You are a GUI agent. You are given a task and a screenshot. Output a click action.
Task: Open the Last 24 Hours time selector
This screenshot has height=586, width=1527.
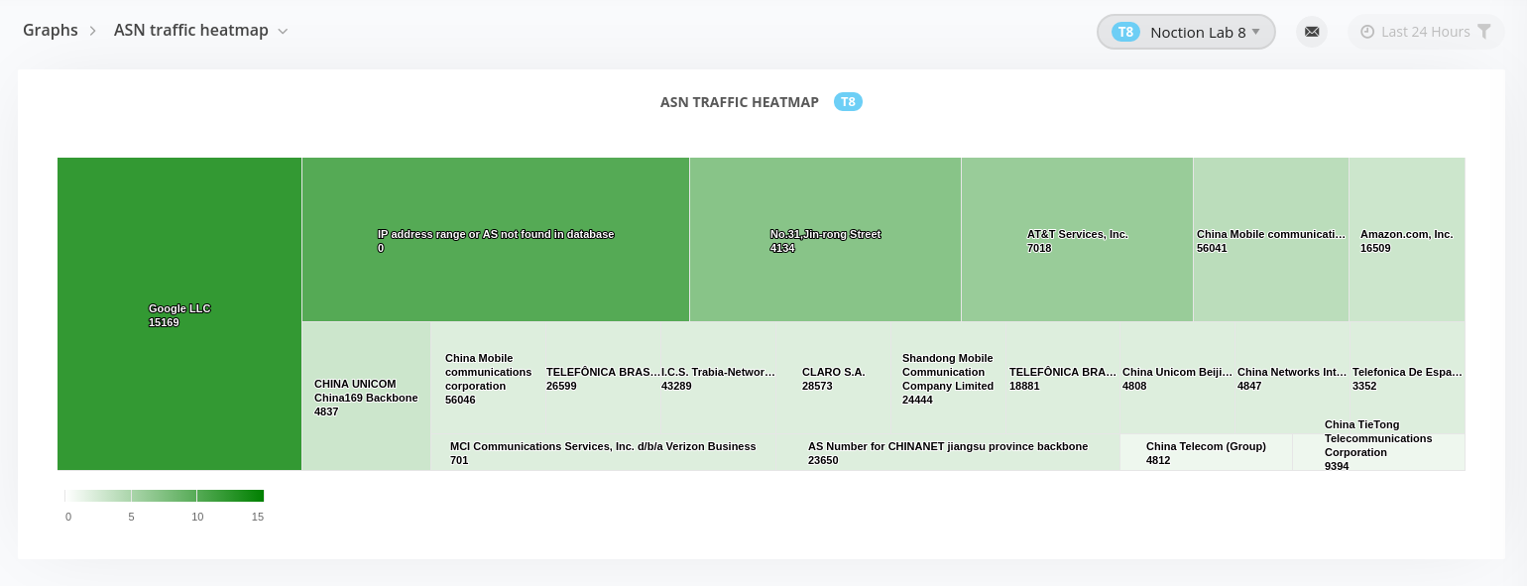pyautogui.click(x=1426, y=32)
